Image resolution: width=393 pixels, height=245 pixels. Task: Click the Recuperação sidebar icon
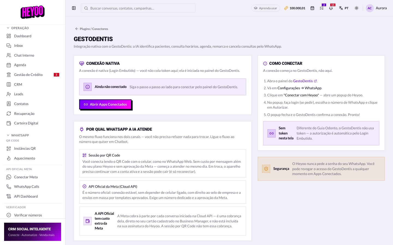click(9, 114)
